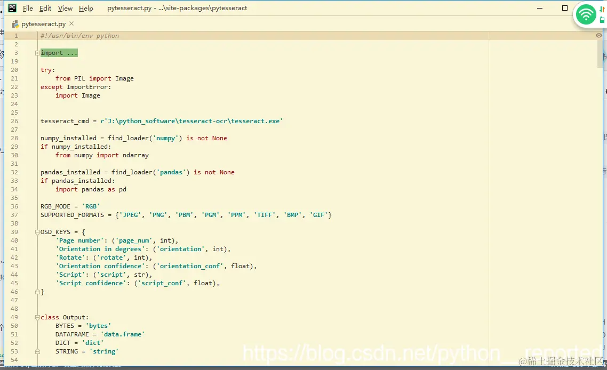The height and width of the screenshot is (370, 607).
Task: Open the Edit menu
Action: [45, 8]
